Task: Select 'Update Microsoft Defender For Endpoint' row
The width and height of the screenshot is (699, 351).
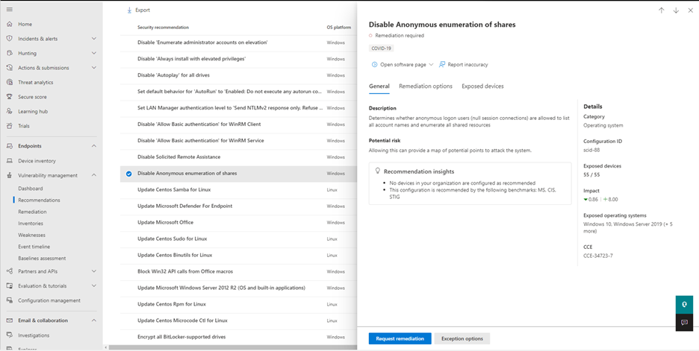Action: [238, 206]
